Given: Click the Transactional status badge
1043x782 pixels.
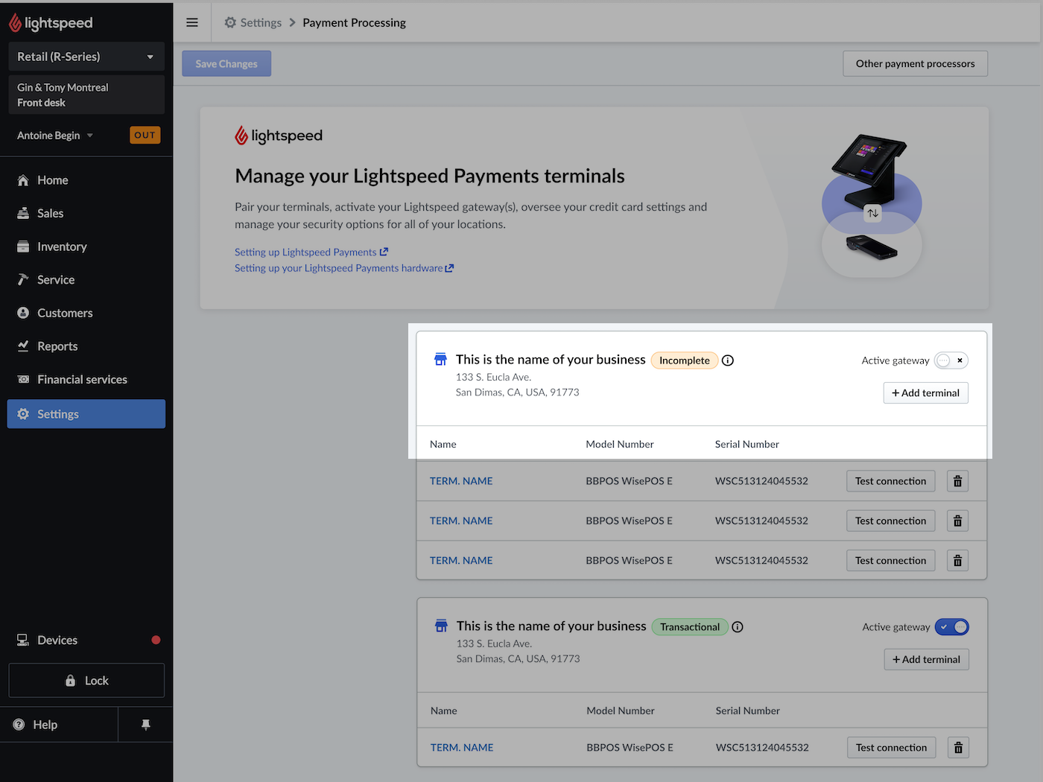Looking at the screenshot, I should coord(690,627).
